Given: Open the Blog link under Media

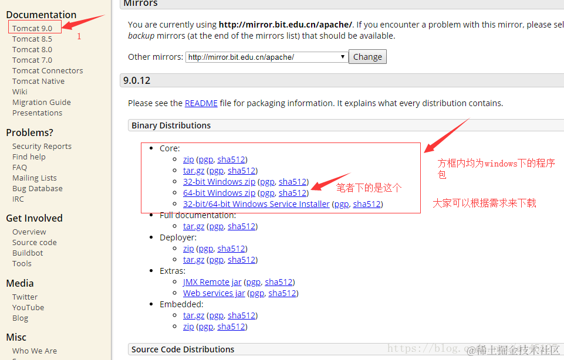Looking at the screenshot, I should (20, 318).
